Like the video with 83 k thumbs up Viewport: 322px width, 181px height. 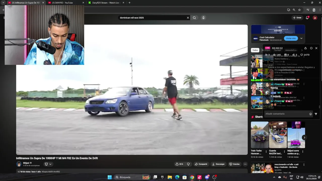(179, 164)
